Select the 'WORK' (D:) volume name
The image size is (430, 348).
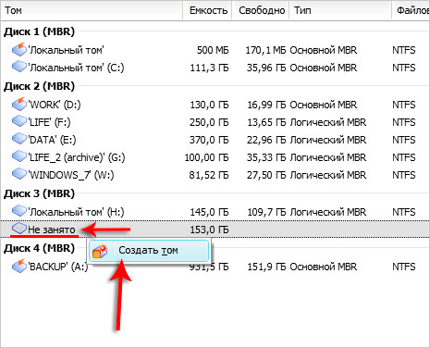(x=55, y=105)
